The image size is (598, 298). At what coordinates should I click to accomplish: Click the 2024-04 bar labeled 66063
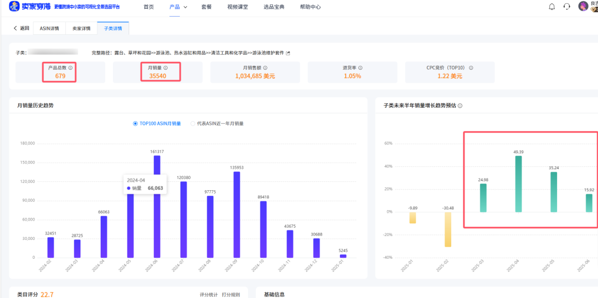(104, 237)
